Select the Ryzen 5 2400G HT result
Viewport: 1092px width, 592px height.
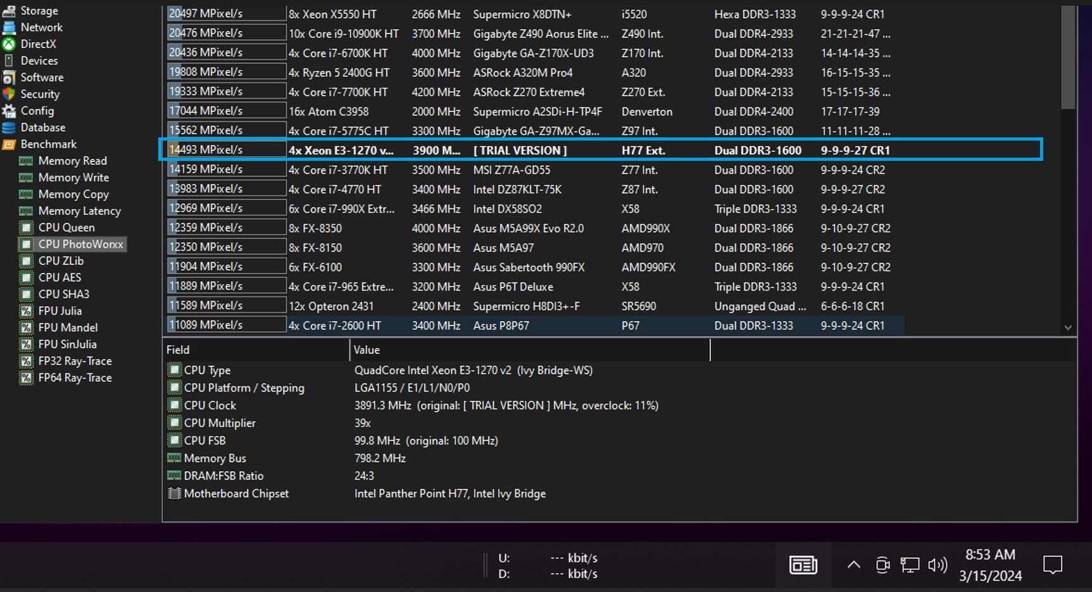535,73
